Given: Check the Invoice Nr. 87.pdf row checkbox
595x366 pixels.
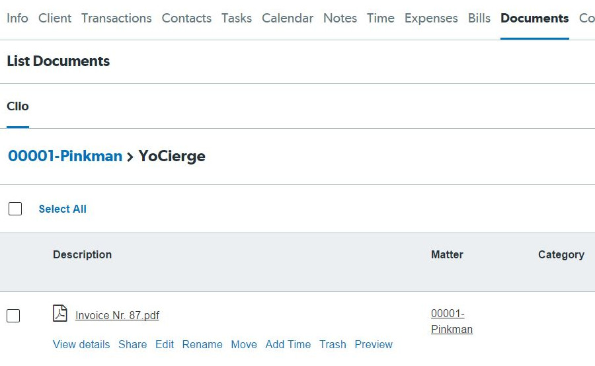Looking at the screenshot, I should (13, 316).
